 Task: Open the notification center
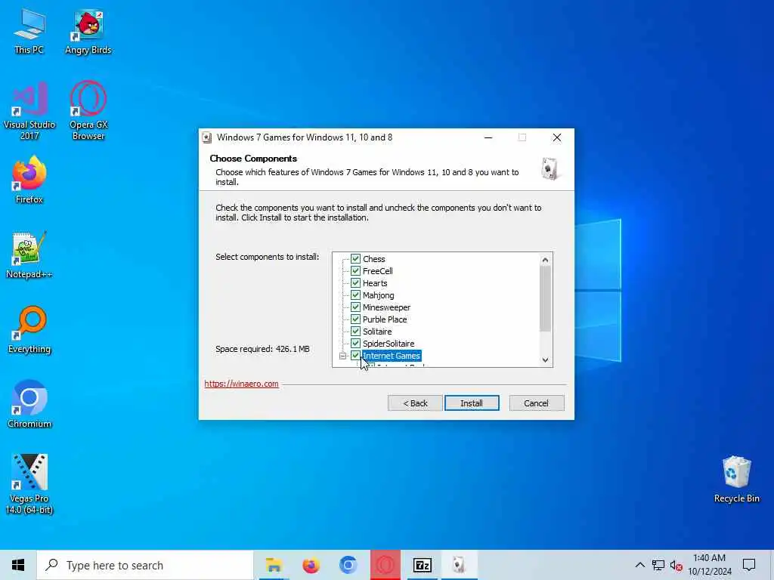(749, 565)
